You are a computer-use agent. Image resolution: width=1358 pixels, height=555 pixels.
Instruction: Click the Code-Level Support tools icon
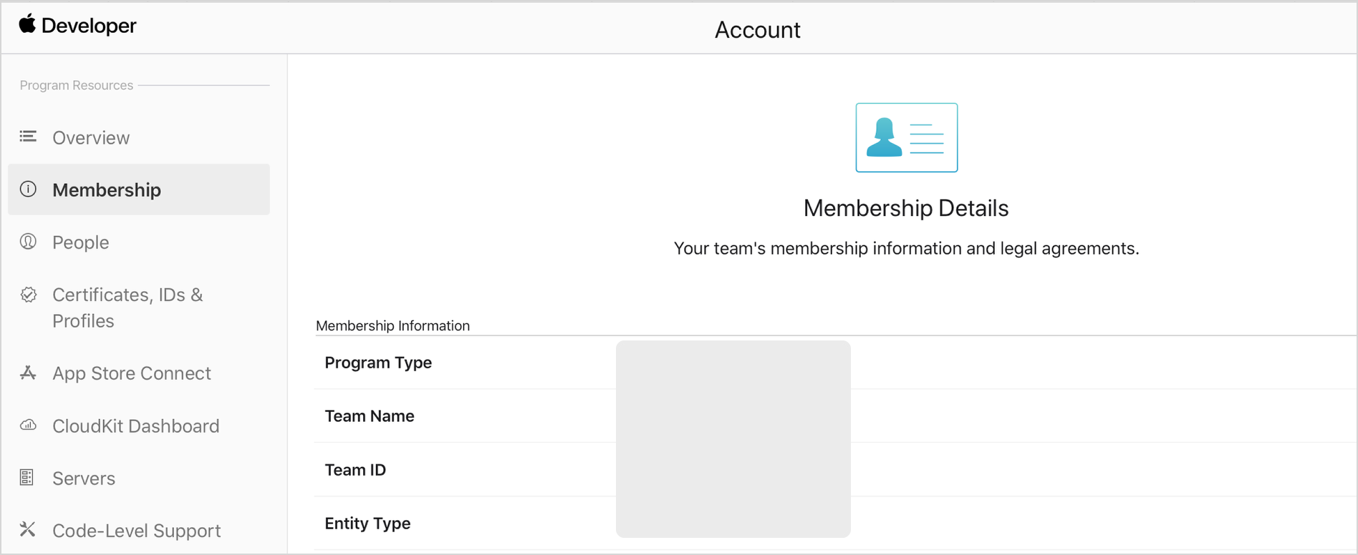tap(27, 529)
